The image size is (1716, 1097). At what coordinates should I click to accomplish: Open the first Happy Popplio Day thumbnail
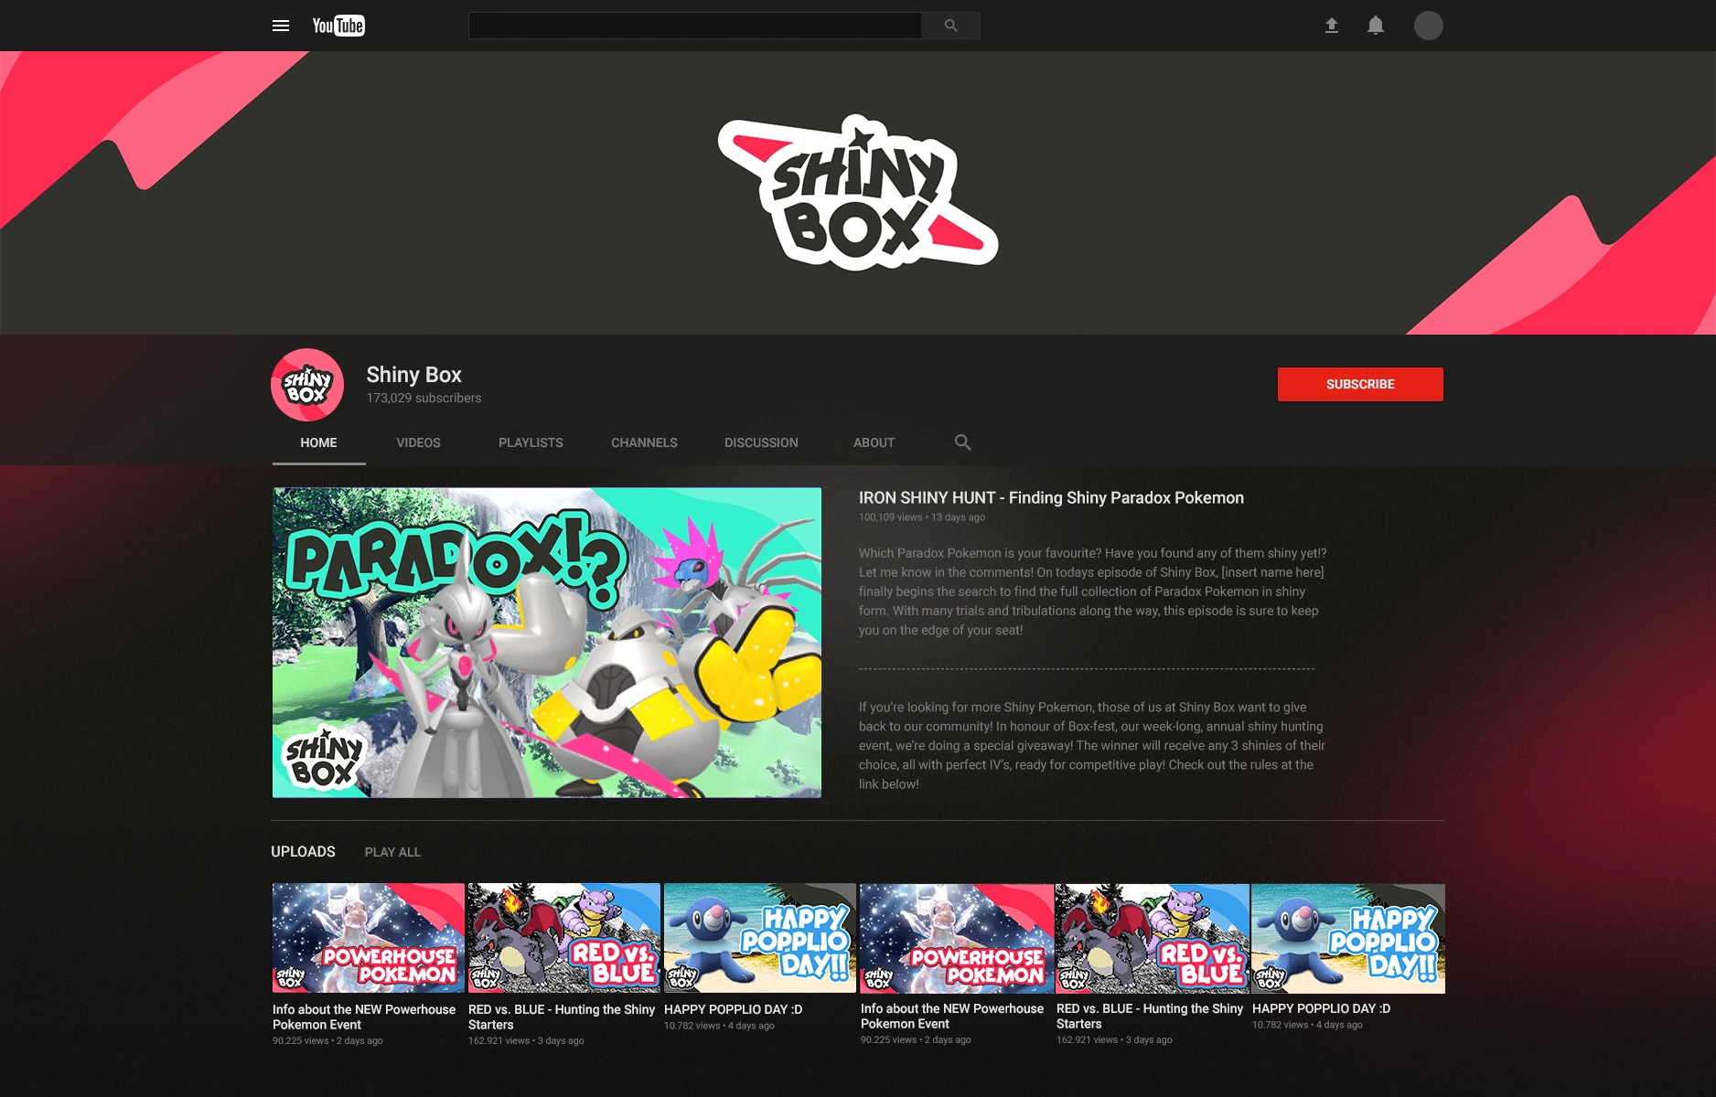(x=760, y=938)
